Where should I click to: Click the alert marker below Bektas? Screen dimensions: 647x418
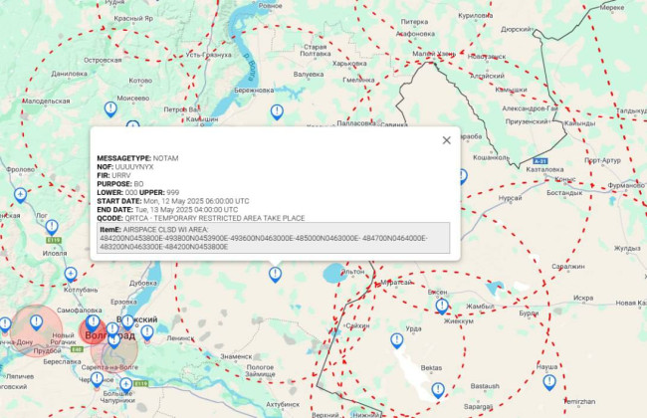click(x=437, y=389)
